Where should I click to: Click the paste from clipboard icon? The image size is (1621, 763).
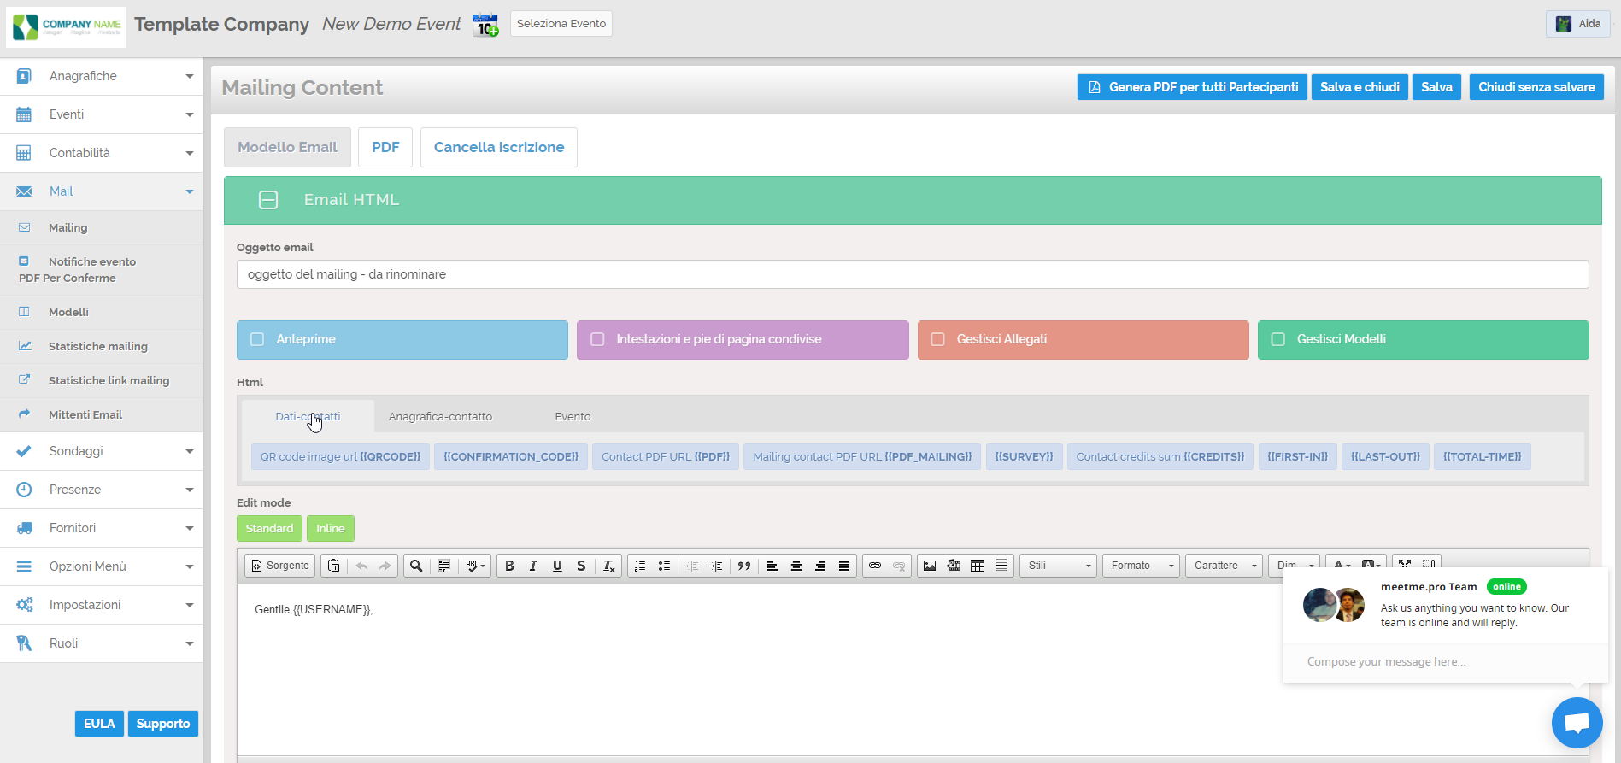(334, 566)
